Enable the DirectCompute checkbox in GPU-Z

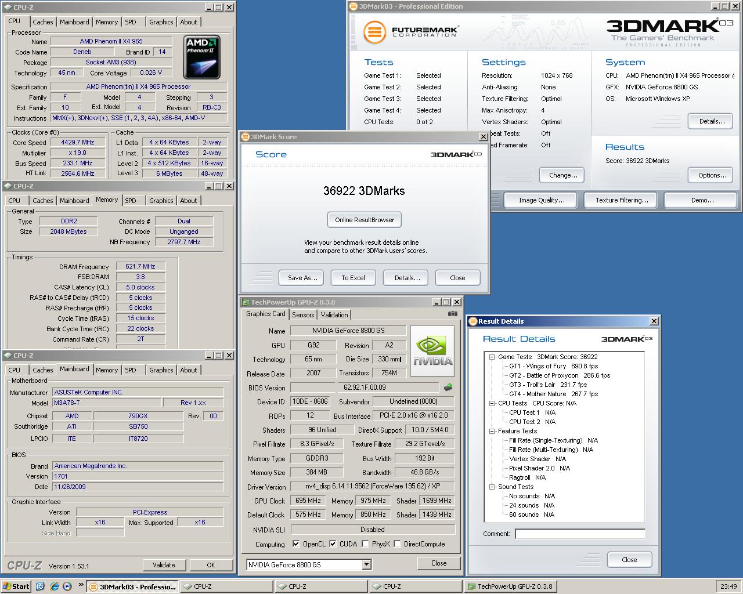click(397, 544)
